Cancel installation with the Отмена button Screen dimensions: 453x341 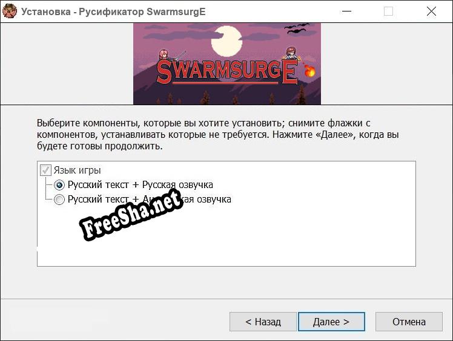click(409, 322)
